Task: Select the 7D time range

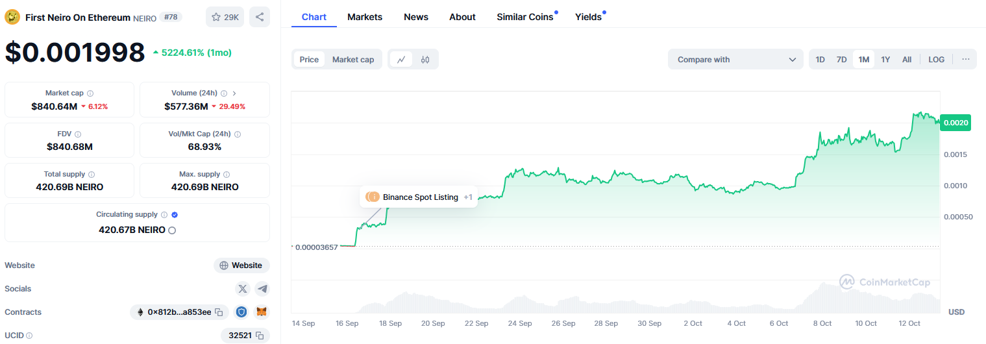Action: tap(841, 60)
